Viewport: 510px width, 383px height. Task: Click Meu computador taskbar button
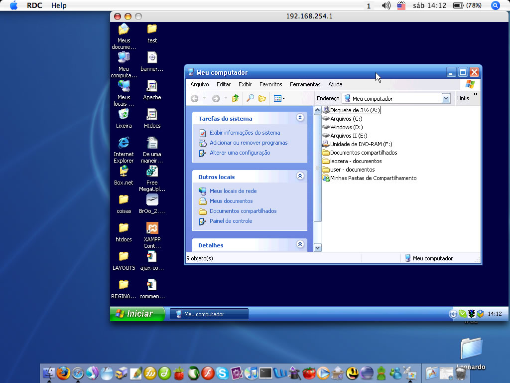209,314
